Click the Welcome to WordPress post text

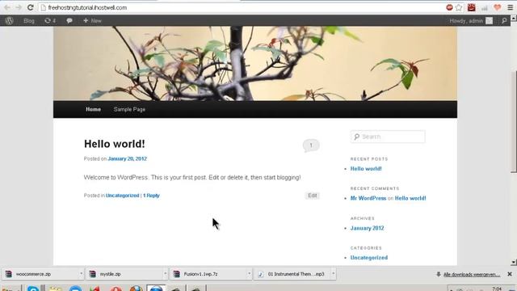pos(192,178)
